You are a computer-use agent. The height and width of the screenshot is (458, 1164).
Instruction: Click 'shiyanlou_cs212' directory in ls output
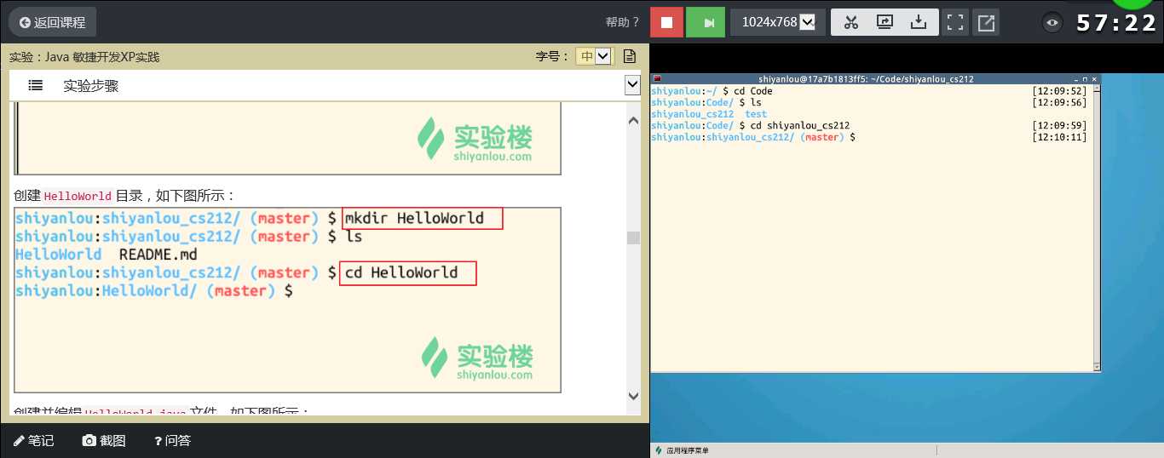point(692,114)
